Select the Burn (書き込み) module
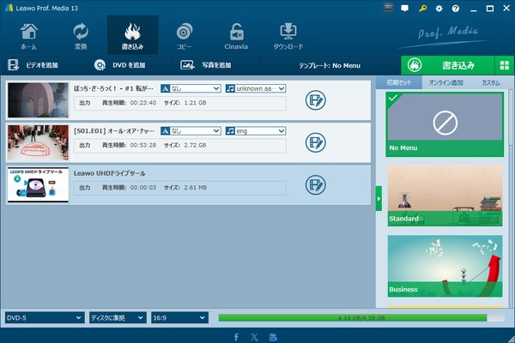Screen dimensions: 515x343 click(132, 35)
